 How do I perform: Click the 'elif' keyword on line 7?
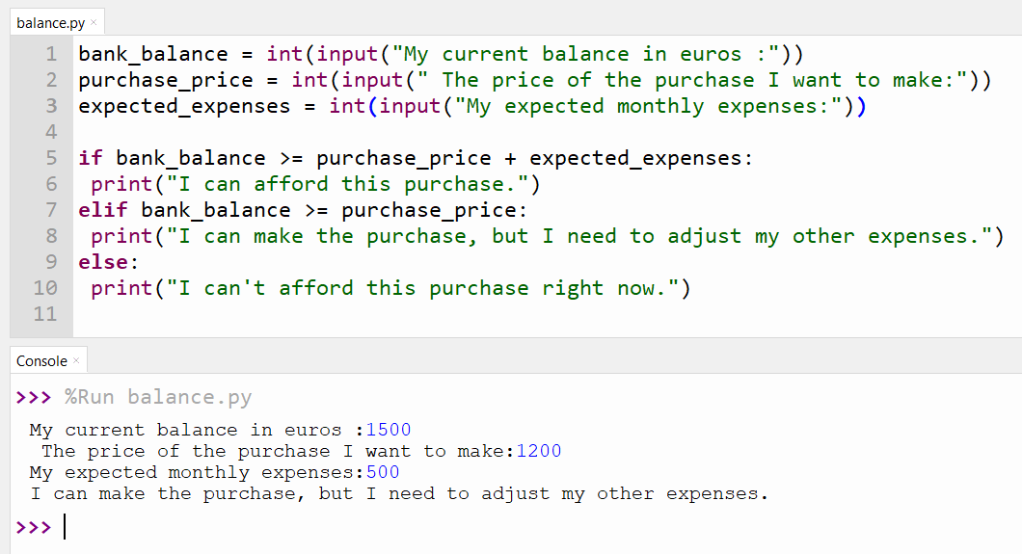103,210
